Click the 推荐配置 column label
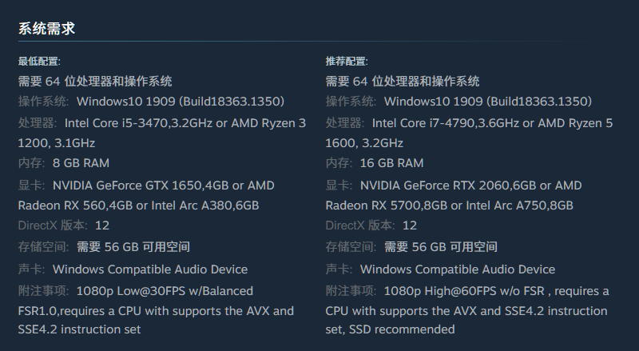 (x=347, y=62)
